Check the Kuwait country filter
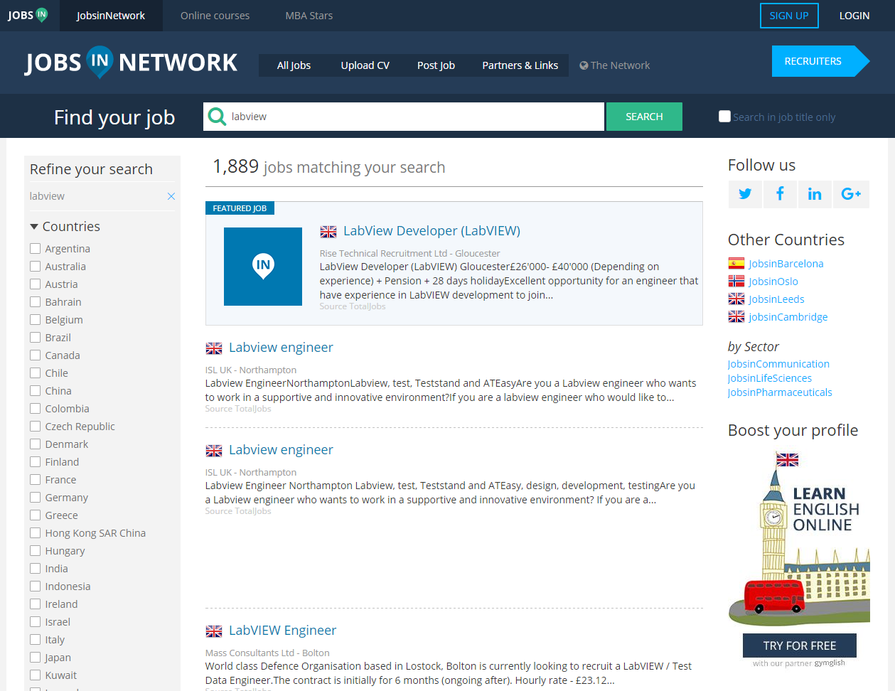Image resolution: width=895 pixels, height=691 pixels. tap(35, 675)
